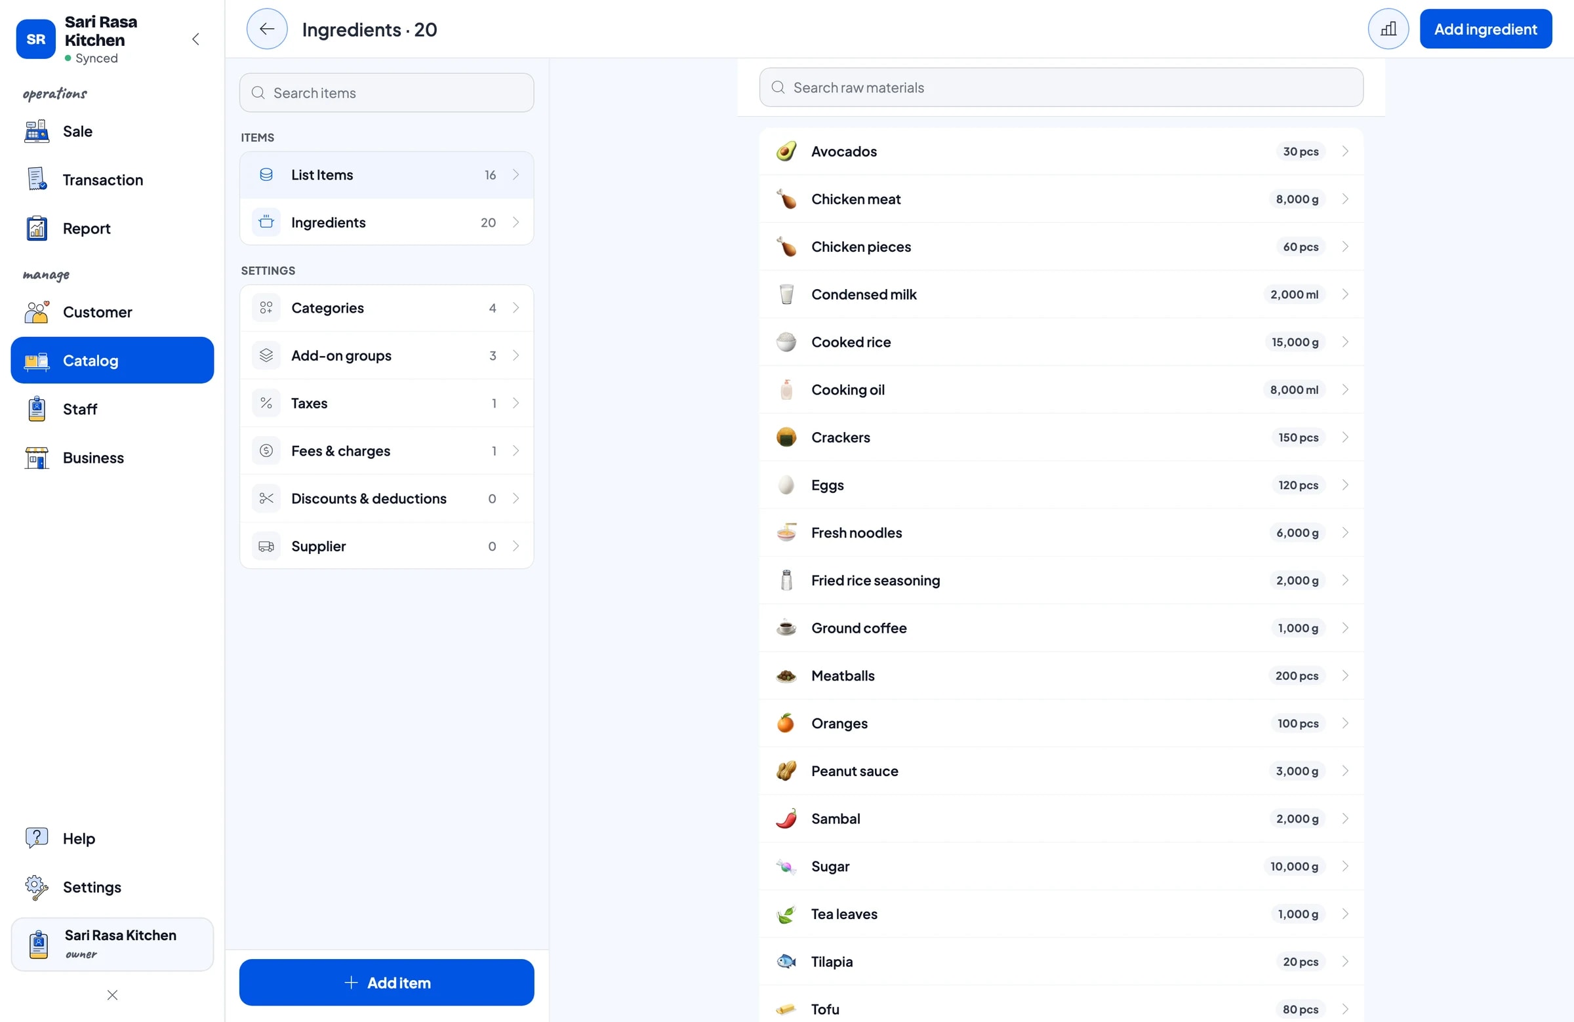The width and height of the screenshot is (1574, 1022).
Task: Click the Add item button
Action: point(386,982)
